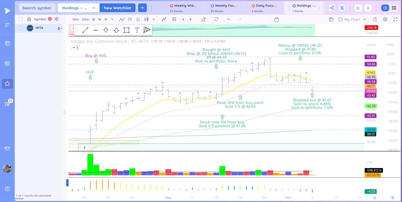Viewport: 402px width, 202px height.
Task: Open the indicators panel
Action: pos(164,19)
